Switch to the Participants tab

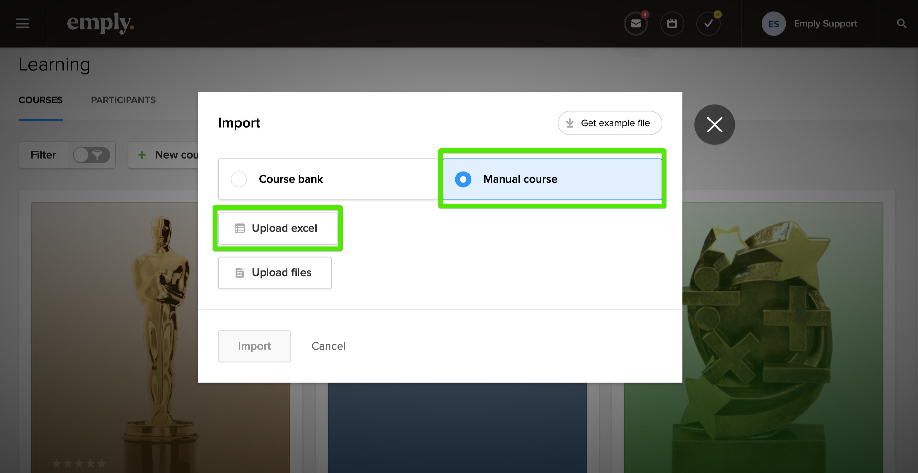tap(123, 100)
